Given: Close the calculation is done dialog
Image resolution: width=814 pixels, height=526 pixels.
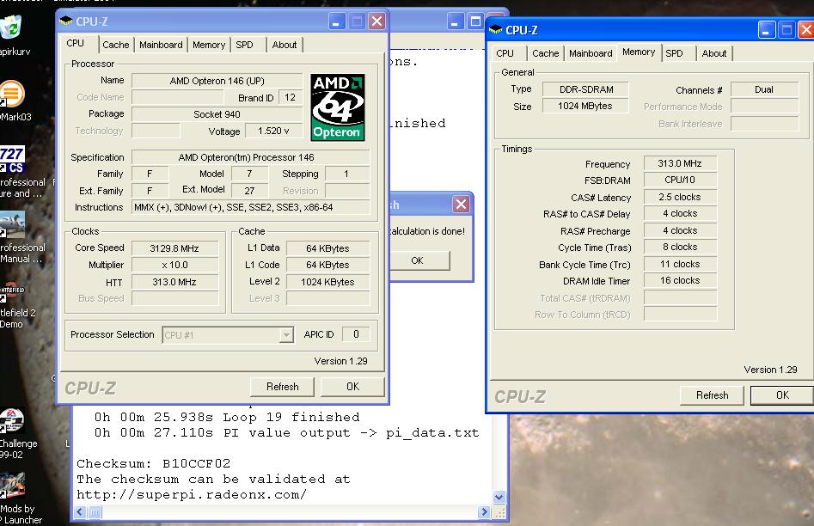Looking at the screenshot, I should coord(461,204).
